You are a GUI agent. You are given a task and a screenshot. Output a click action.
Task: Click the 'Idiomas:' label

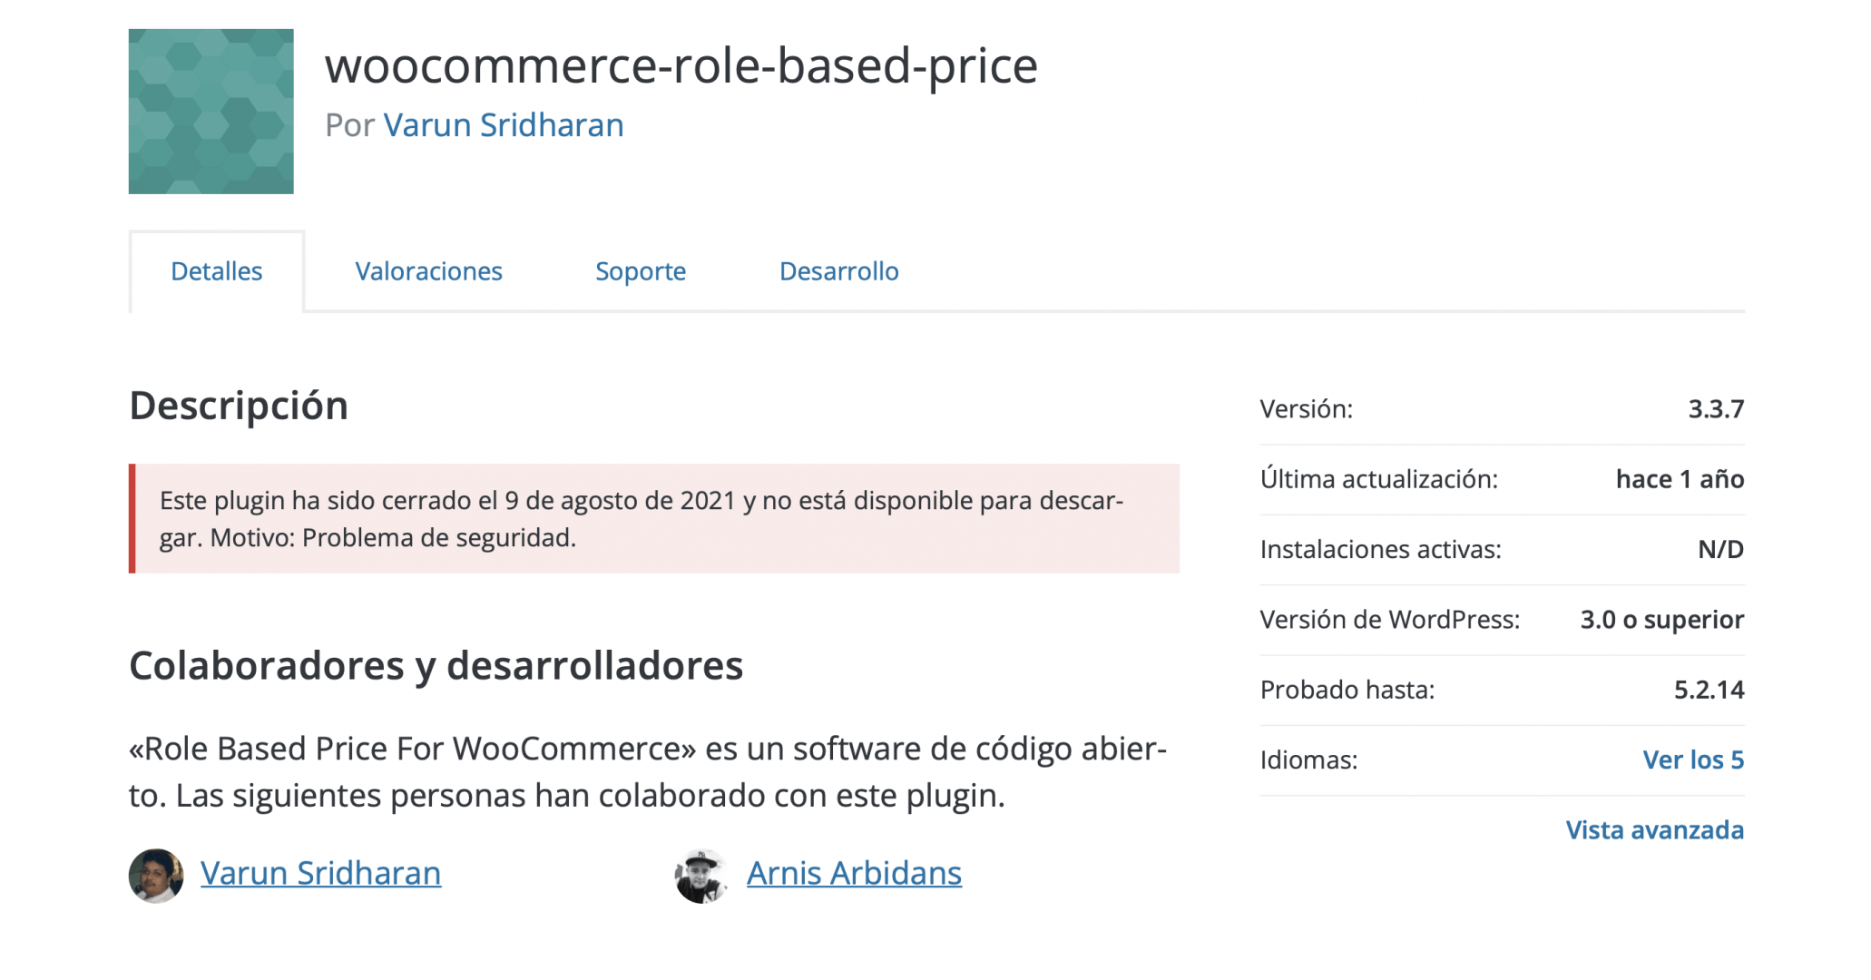pyautogui.click(x=1309, y=759)
